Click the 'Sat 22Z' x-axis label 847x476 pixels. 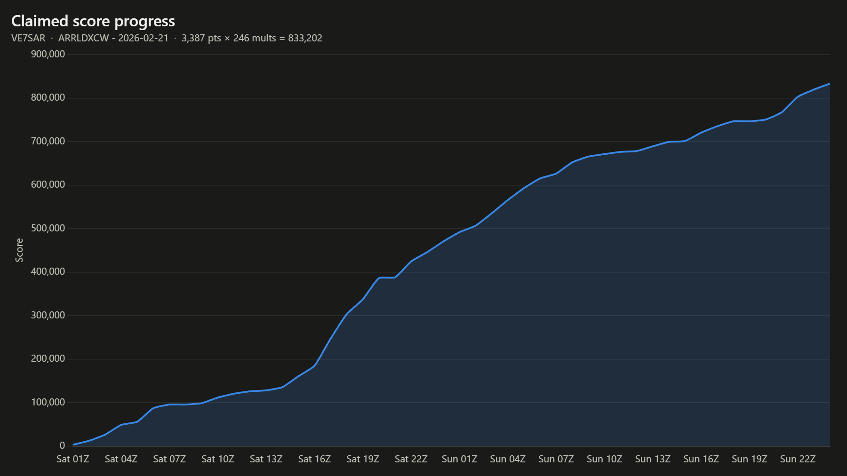[x=411, y=459]
